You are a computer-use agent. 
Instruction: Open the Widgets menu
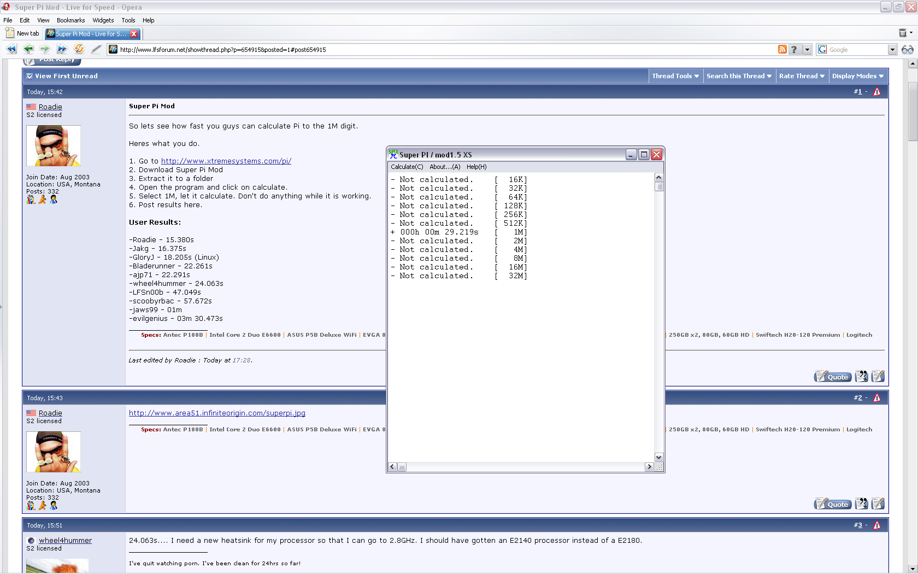point(103,20)
